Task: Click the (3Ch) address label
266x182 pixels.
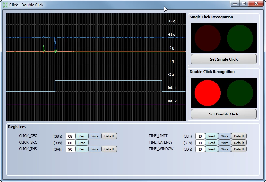Action: click(188, 143)
